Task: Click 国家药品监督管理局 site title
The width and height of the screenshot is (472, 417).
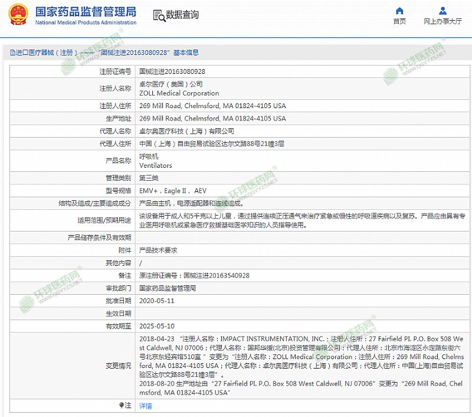Action: (x=86, y=12)
